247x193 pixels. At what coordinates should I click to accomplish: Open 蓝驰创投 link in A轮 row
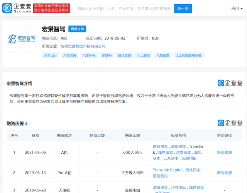pyautogui.click(x=189, y=158)
